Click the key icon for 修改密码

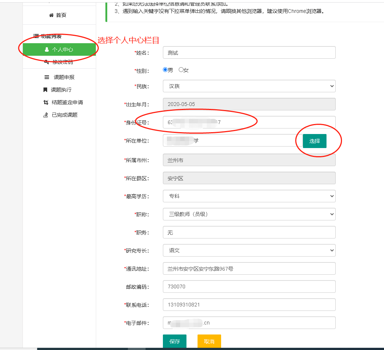pyautogui.click(x=46, y=62)
